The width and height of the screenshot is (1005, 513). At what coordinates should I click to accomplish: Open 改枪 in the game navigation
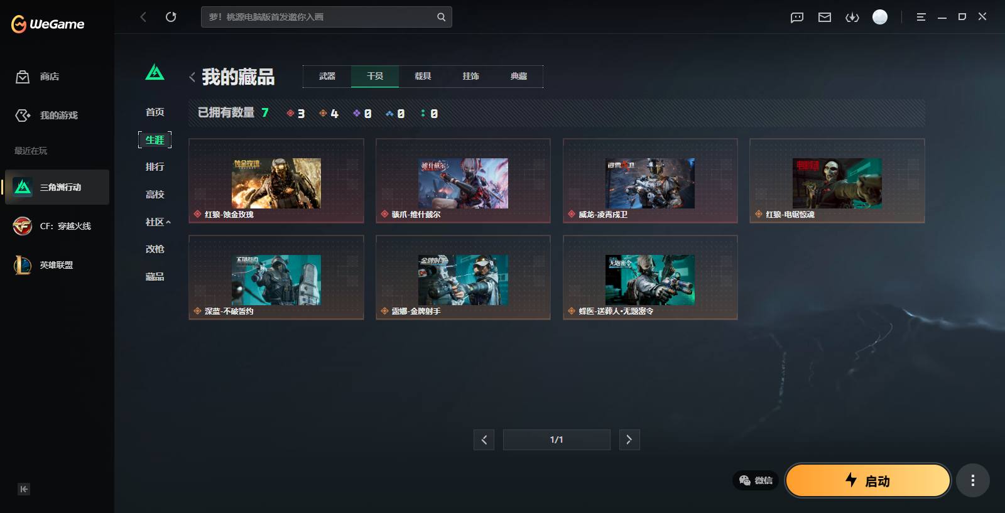coord(155,249)
